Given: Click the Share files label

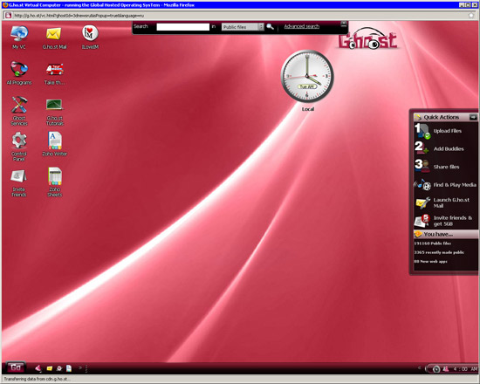Looking at the screenshot, I should click(446, 167).
